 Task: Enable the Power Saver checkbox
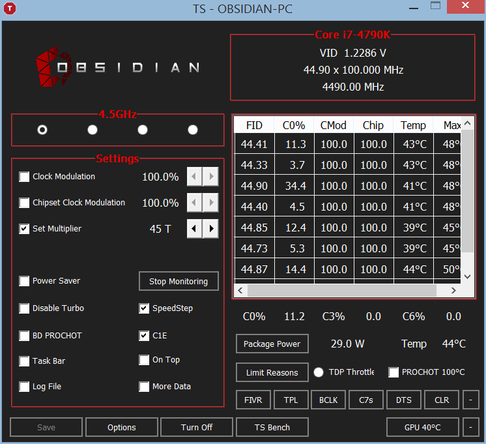tap(25, 281)
